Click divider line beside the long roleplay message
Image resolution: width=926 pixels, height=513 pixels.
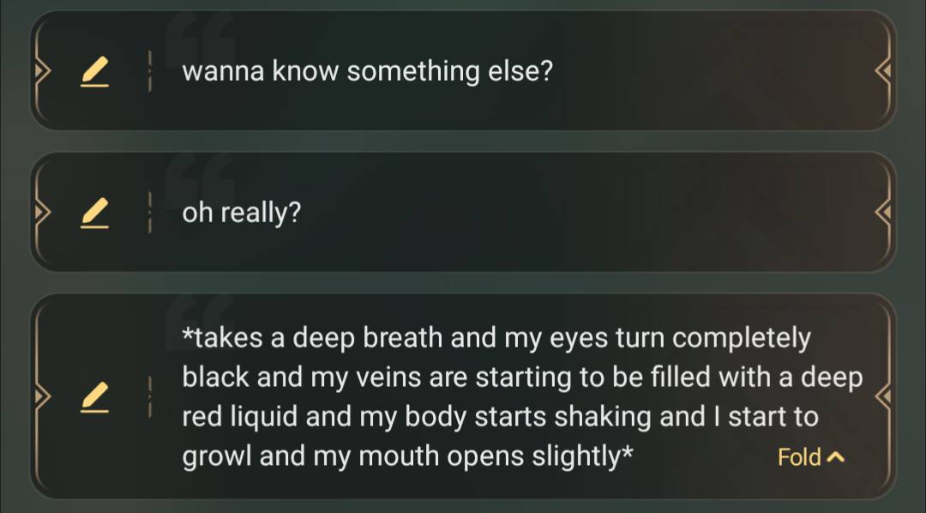click(150, 397)
